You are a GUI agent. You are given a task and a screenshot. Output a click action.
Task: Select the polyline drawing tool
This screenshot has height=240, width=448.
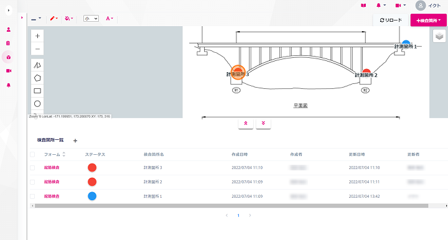coord(37,65)
